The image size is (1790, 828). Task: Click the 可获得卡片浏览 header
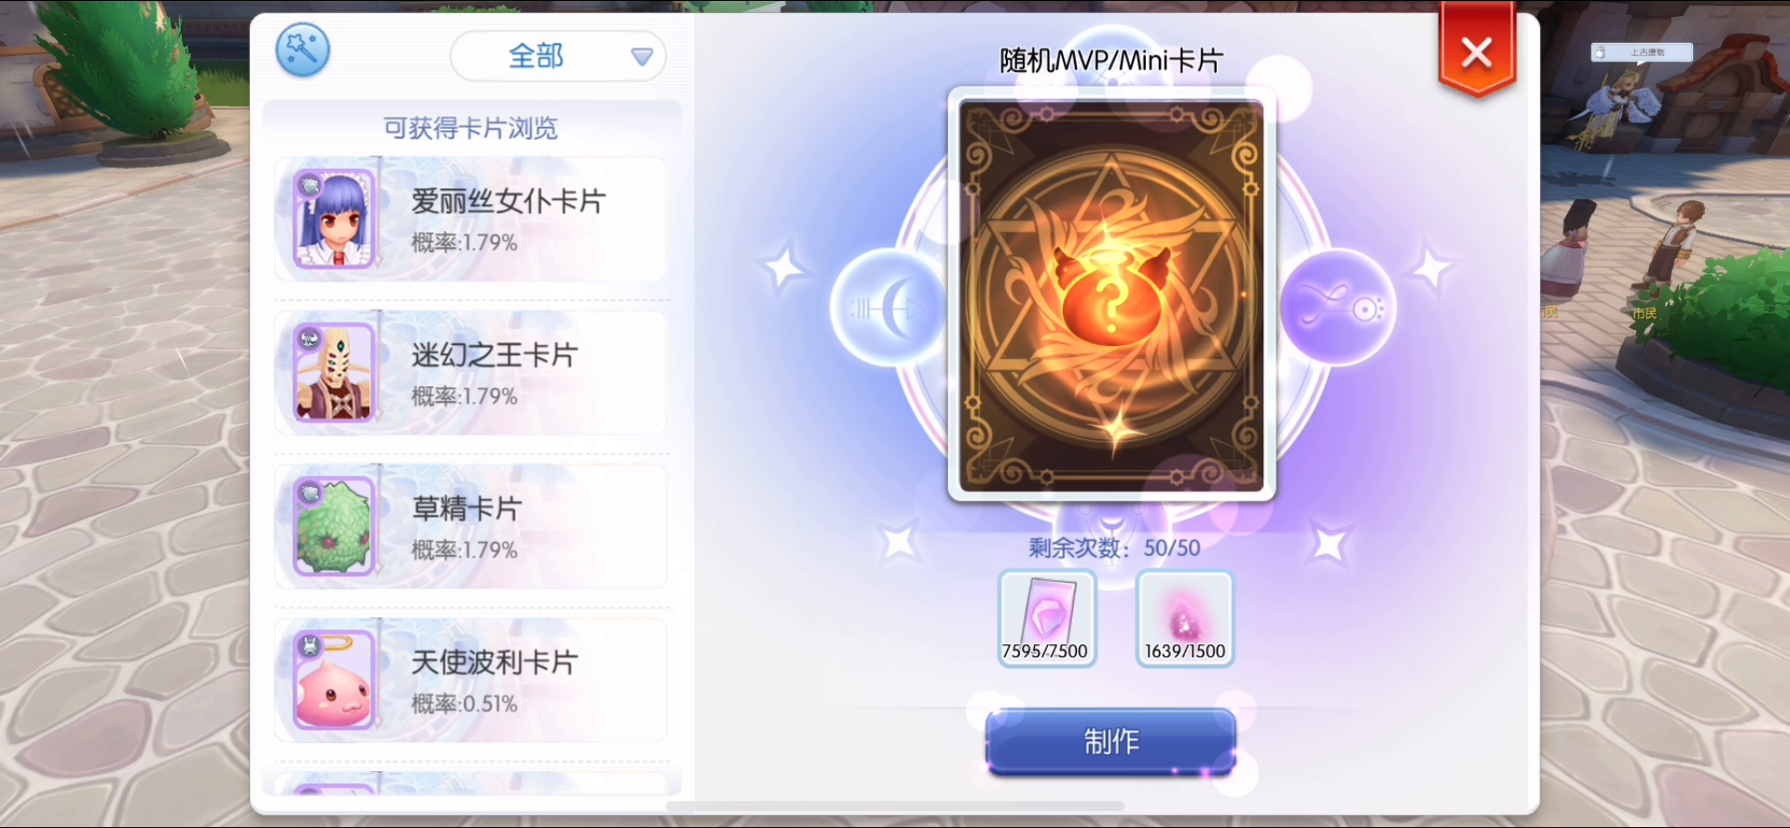point(471,128)
